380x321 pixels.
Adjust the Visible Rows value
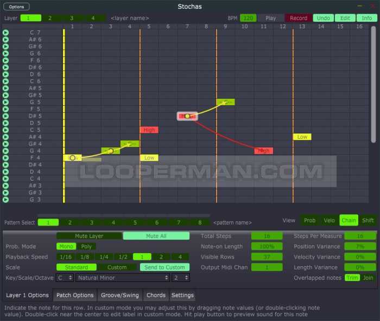click(x=267, y=257)
